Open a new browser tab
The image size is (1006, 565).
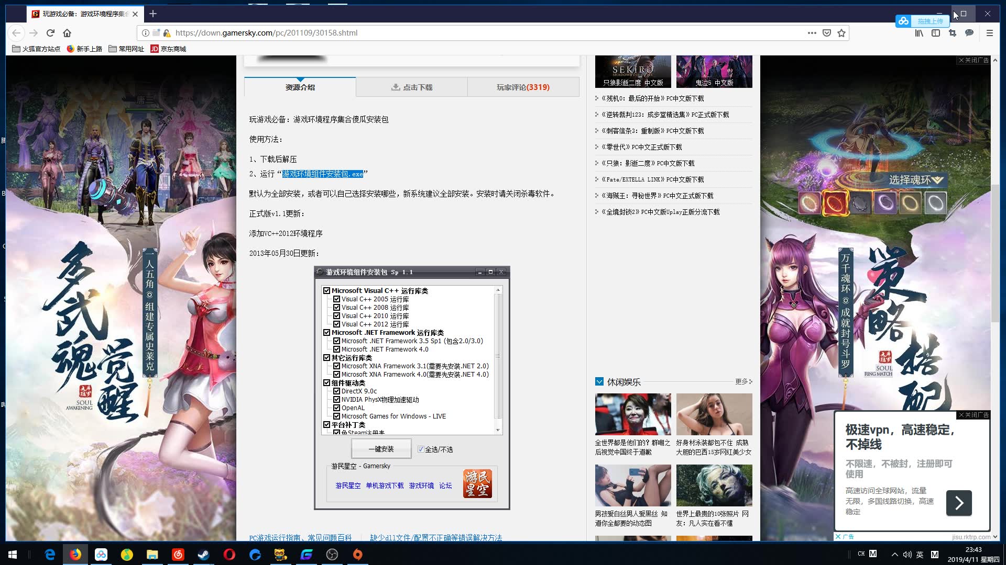(153, 14)
